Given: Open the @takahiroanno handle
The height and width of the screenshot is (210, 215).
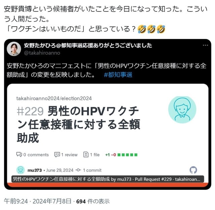Looking at the screenshot, I should (x=42, y=53).
